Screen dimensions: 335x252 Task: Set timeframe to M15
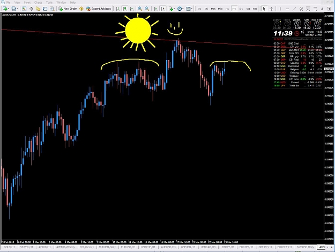pos(213,9)
